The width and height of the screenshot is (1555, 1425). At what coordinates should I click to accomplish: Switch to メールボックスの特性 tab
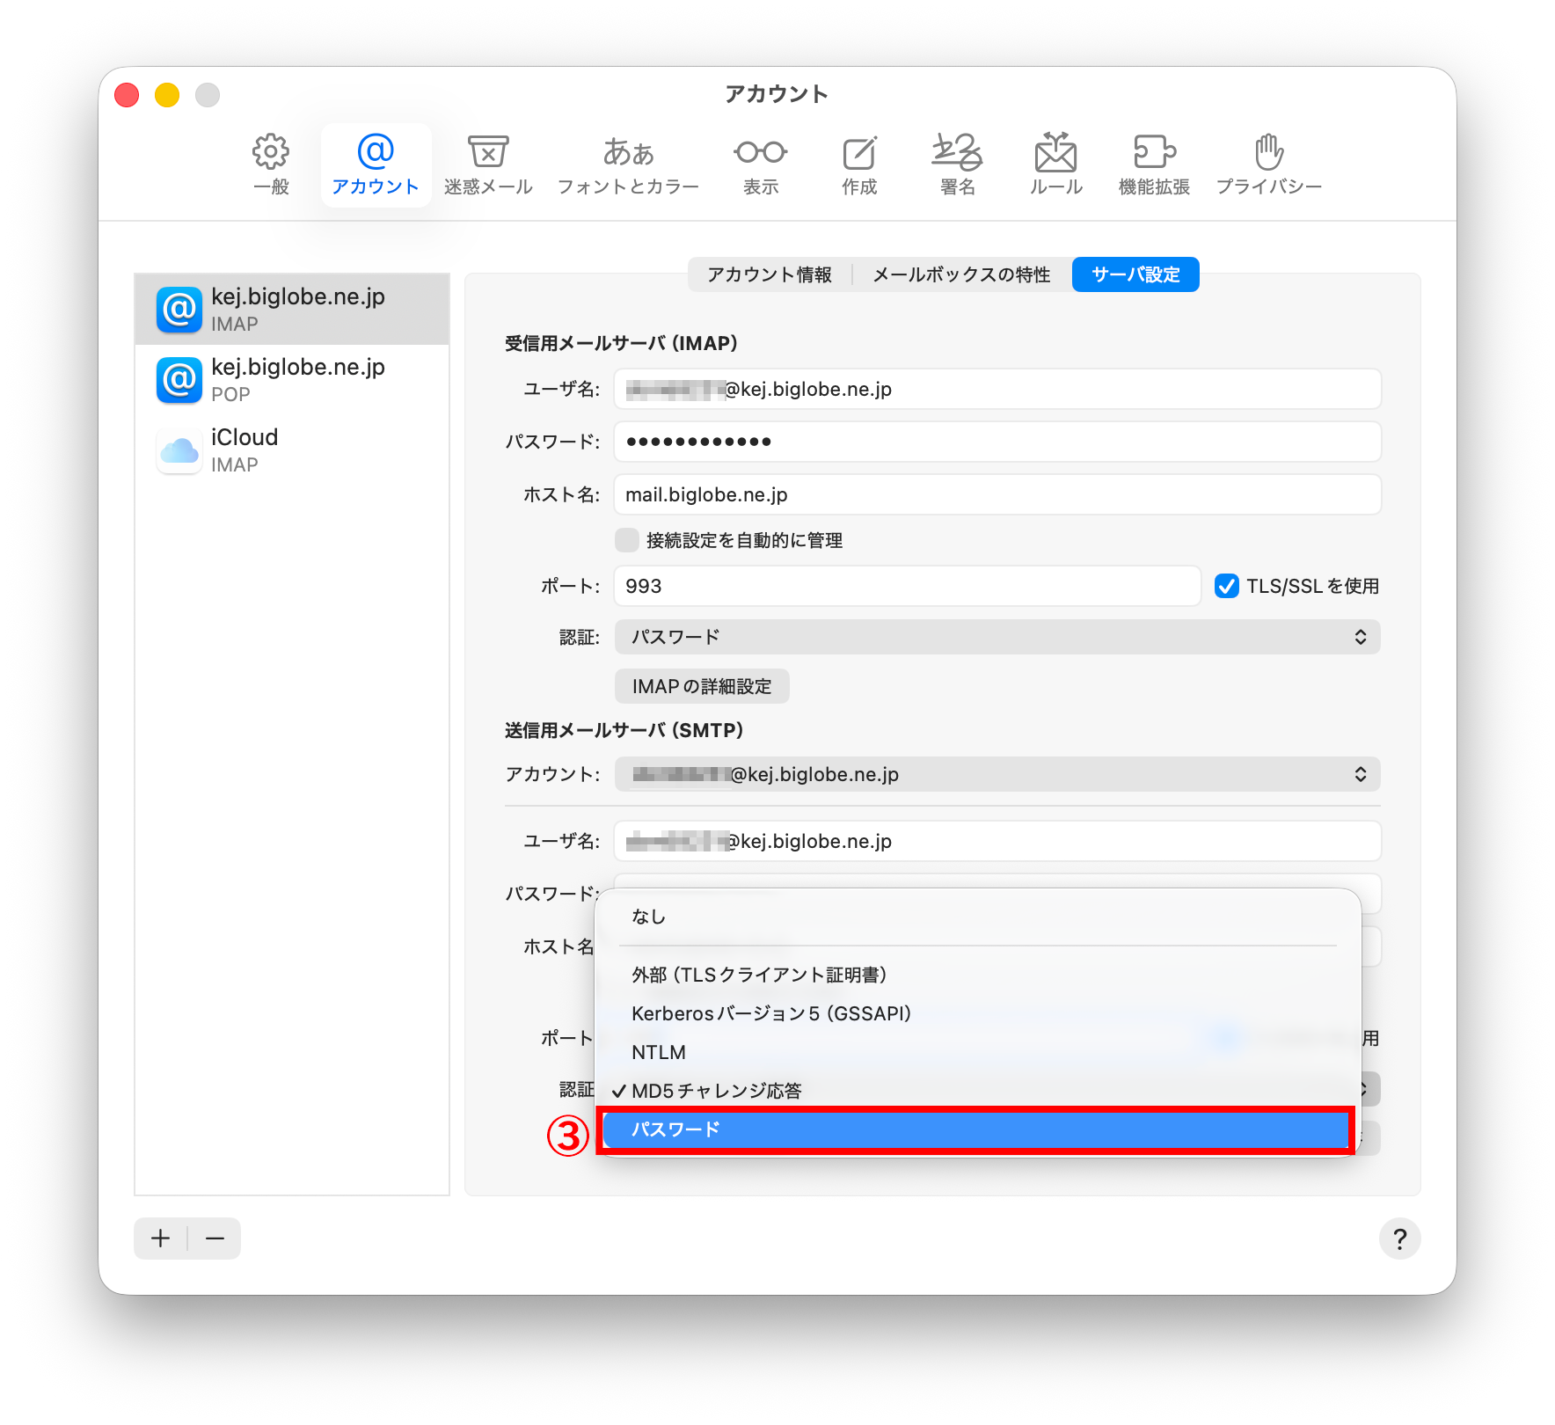(x=961, y=274)
